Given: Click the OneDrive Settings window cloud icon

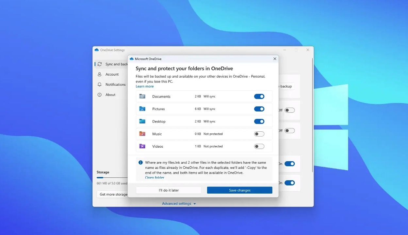Looking at the screenshot, I should tap(96, 50).
